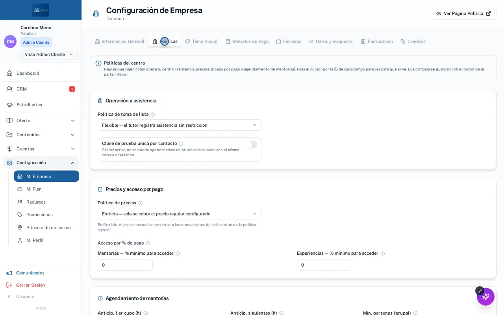
Task: Open the Vista Admin Cliente dropdown
Action: click(49, 54)
